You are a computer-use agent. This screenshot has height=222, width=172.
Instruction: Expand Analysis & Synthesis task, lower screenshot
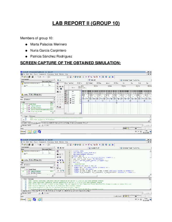tap(27, 171)
